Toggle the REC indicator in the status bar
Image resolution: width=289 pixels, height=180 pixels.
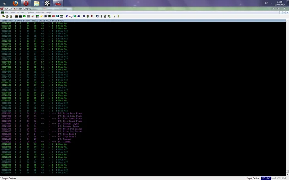263,178
